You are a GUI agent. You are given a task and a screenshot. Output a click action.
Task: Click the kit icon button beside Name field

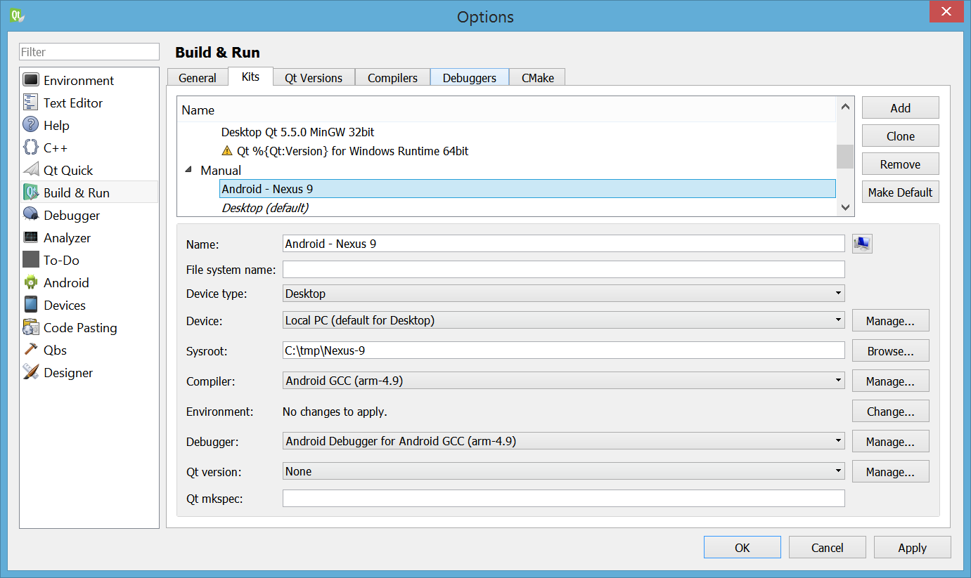[x=862, y=244]
